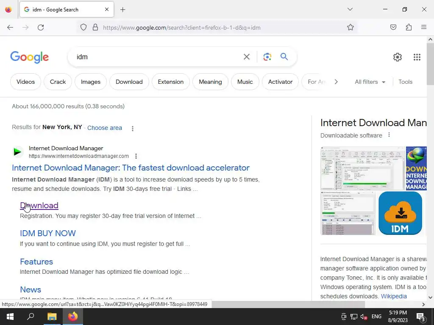Image resolution: width=434 pixels, height=325 pixels.
Task: Click vertical scrollbar down arrow
Action: (430, 297)
